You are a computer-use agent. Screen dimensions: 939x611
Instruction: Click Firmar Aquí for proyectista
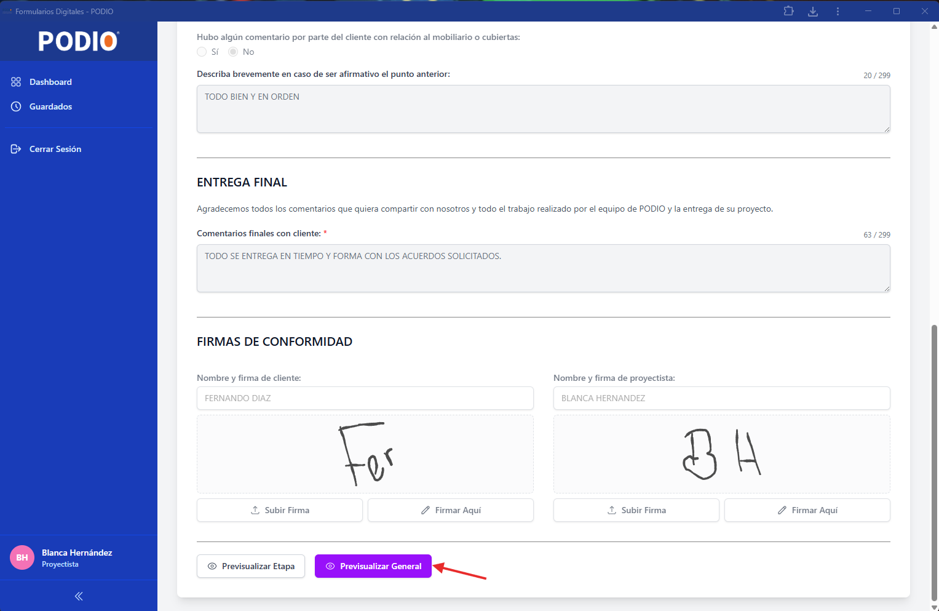pyautogui.click(x=807, y=510)
